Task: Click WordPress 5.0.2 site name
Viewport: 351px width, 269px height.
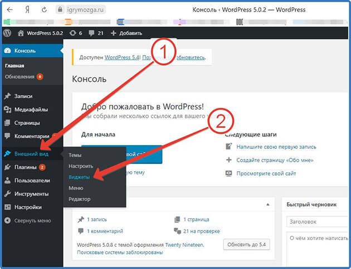Action: 45,33
